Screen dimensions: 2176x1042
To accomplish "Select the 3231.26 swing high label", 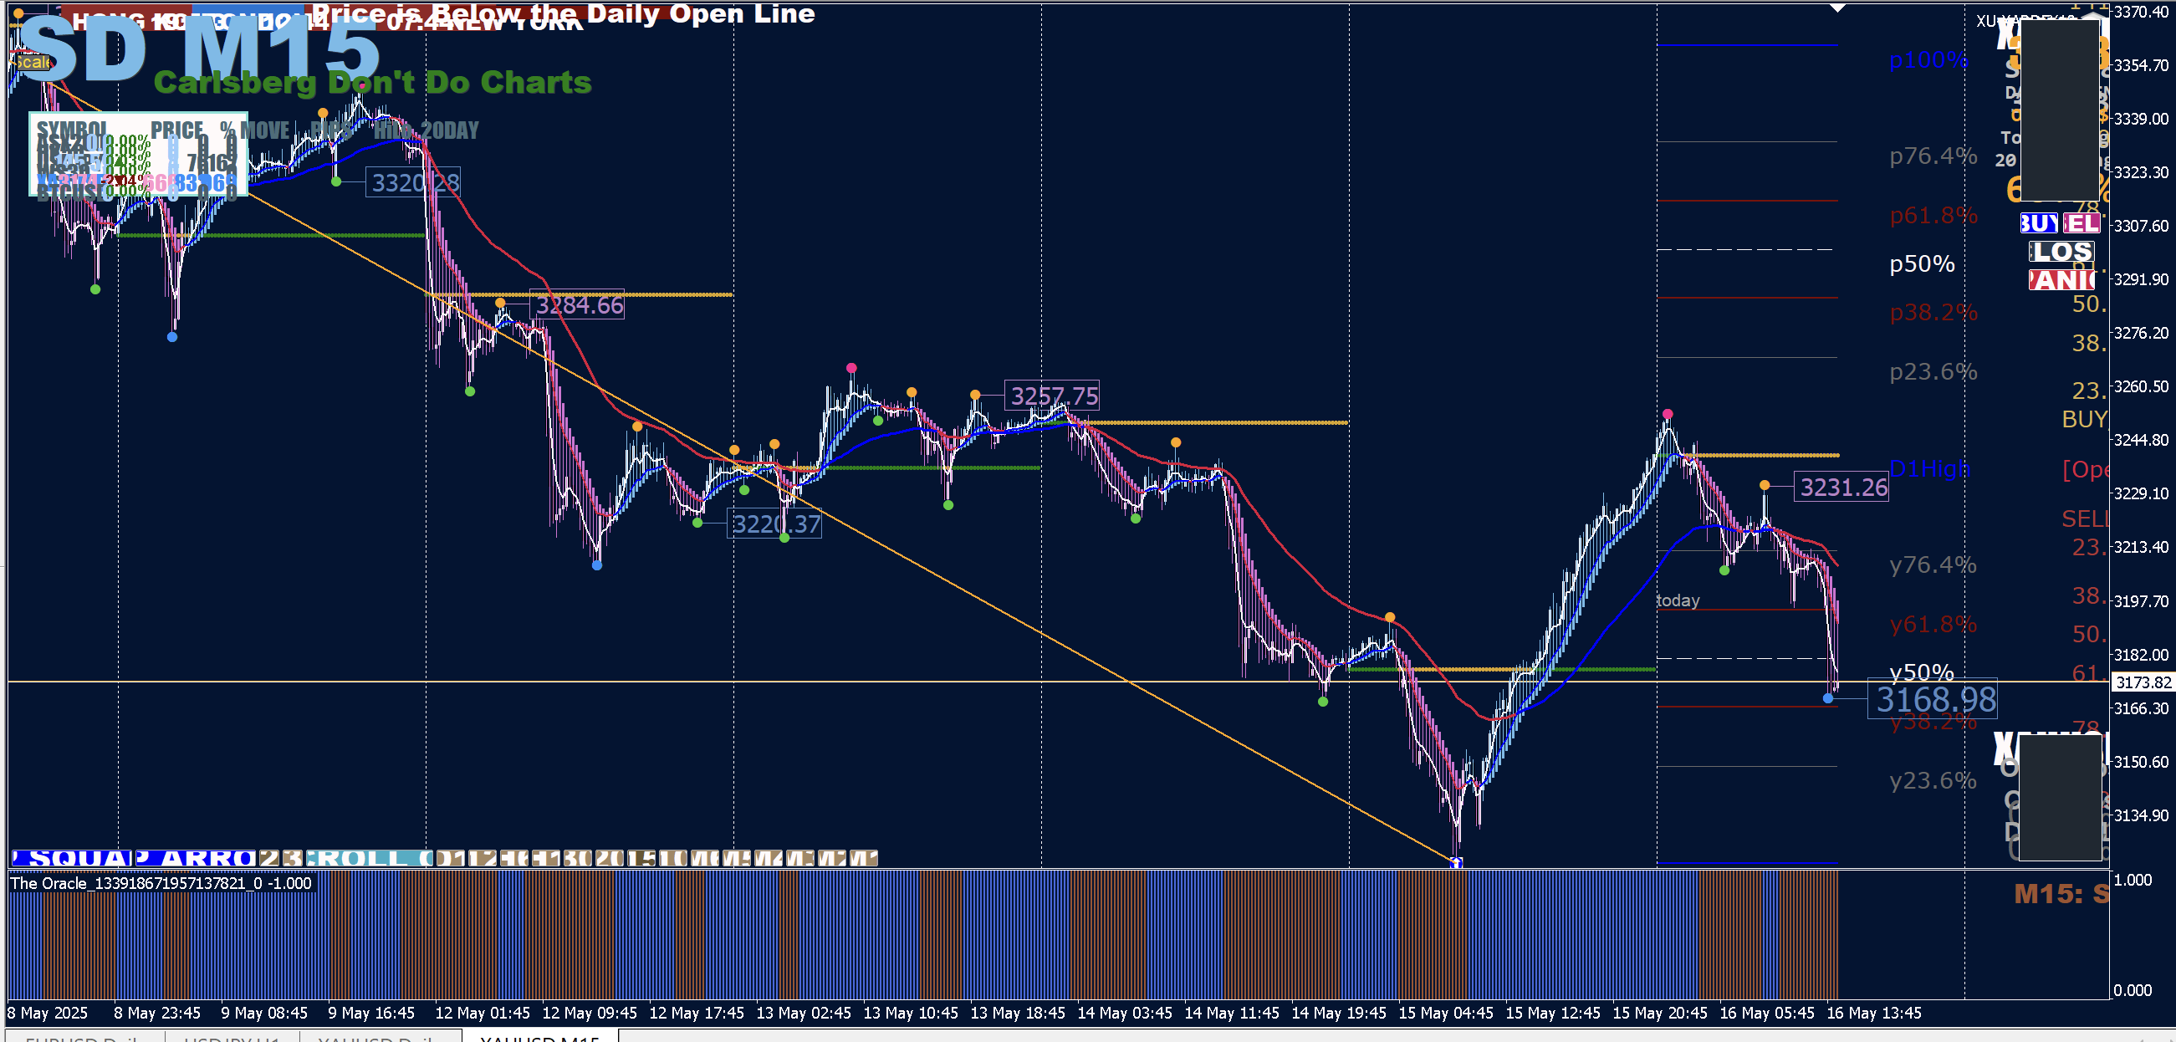I will [1842, 488].
